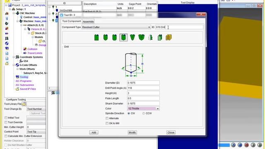Click the Diameter (D) input field
Image resolution: width=265 pixels, height=149 pixels.
click(143, 83)
